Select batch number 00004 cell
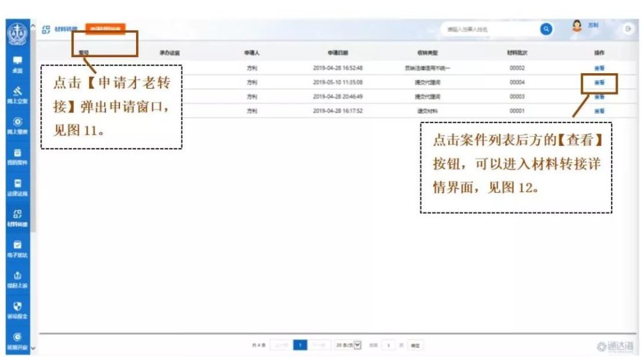This screenshot has height=357, width=642. pyautogui.click(x=517, y=82)
